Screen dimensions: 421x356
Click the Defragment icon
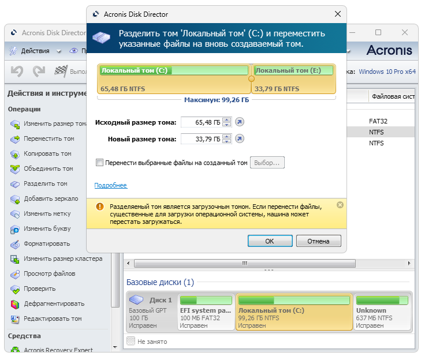coord(15,304)
